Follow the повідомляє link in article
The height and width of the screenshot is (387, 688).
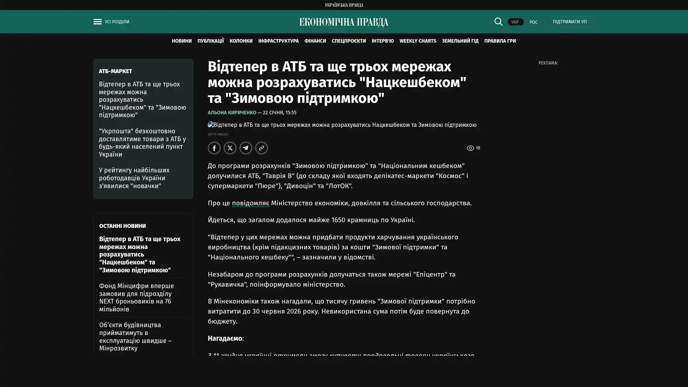coord(250,203)
